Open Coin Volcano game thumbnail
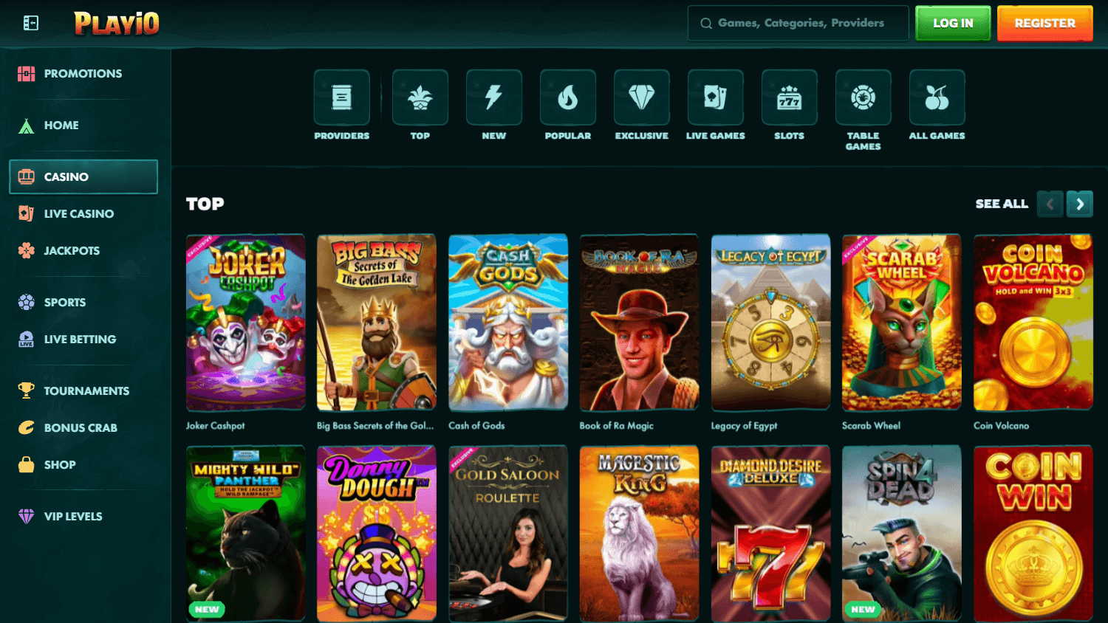1108x623 pixels. [x=1033, y=323]
